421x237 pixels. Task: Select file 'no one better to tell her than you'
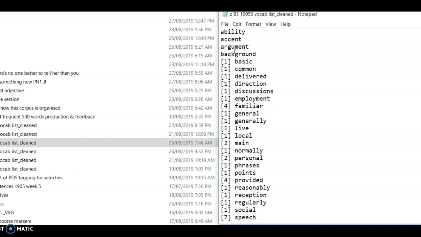pyautogui.click(x=39, y=73)
